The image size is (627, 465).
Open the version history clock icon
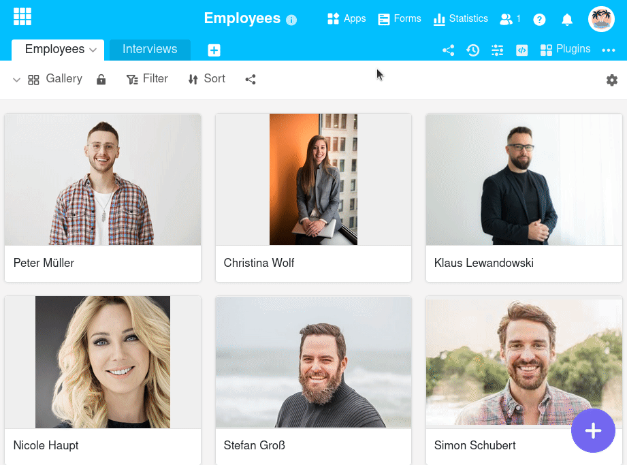472,50
